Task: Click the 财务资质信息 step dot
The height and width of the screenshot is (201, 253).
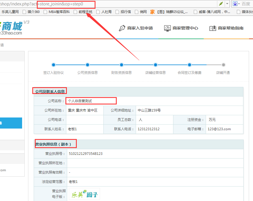Action: [122, 65]
